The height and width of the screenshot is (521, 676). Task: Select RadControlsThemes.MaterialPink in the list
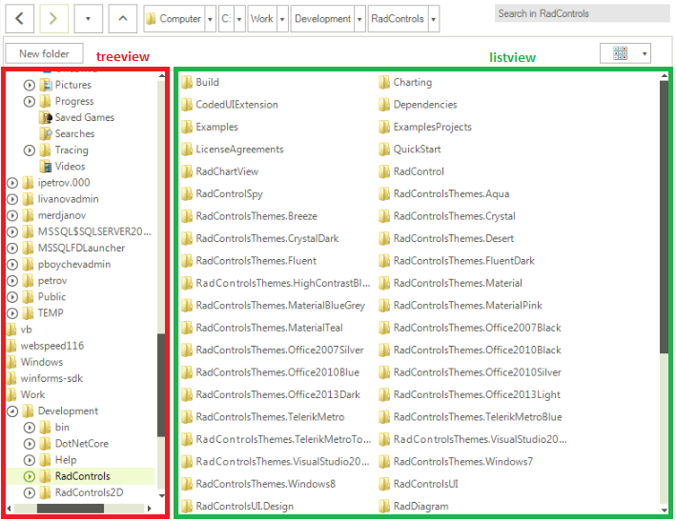click(x=468, y=306)
